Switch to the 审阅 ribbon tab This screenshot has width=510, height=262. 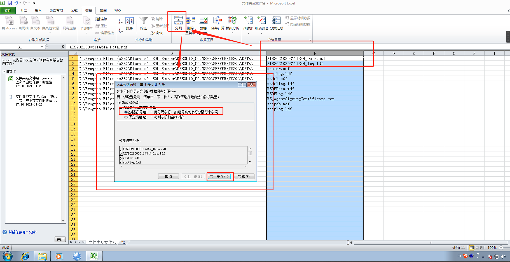pos(103,10)
